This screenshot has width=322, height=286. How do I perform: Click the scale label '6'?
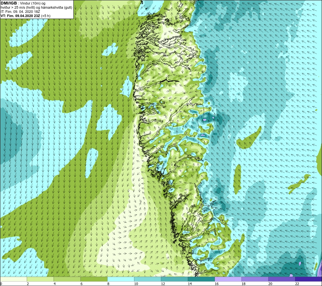click(81, 284)
